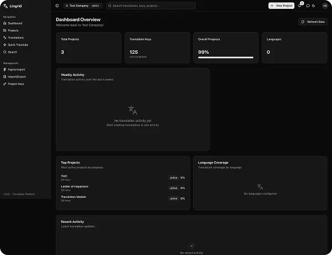Image resolution: width=332 pixels, height=255 pixels.
Task: Open notifications bell icon
Action: (x=300, y=6)
